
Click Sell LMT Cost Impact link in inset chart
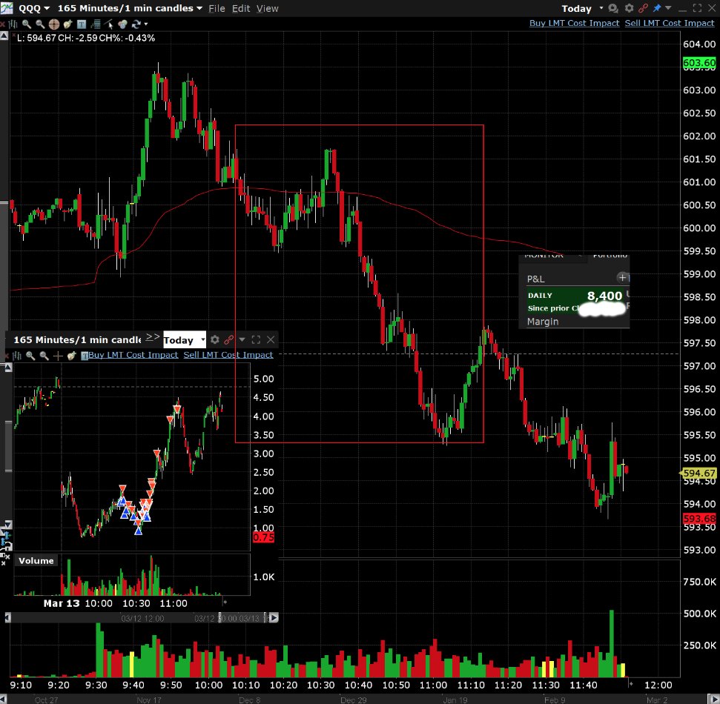(228, 355)
